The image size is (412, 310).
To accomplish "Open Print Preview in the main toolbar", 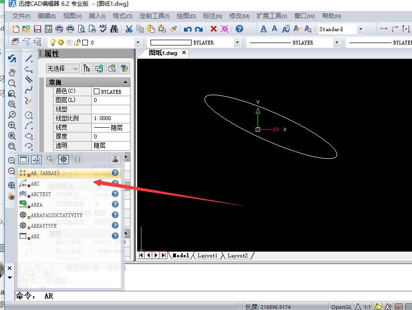I will 81,29.
